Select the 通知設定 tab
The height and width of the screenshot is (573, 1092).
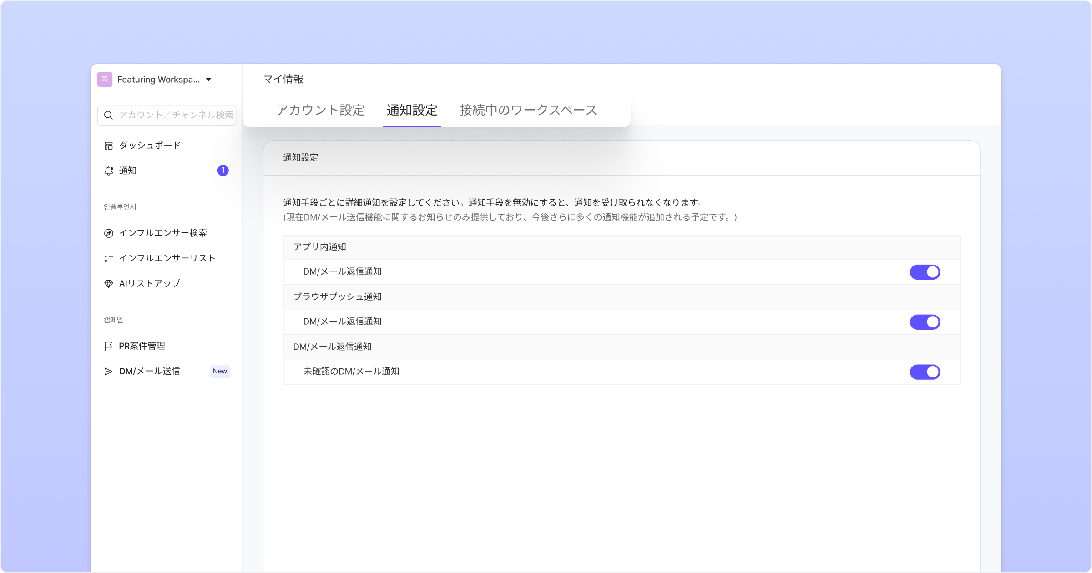[412, 110]
